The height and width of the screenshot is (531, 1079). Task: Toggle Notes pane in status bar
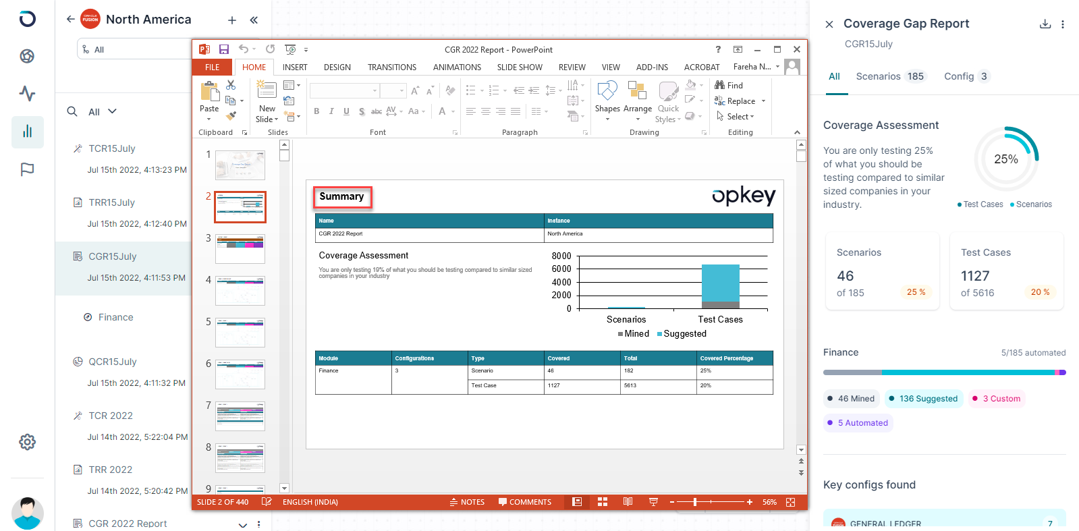[x=468, y=502]
